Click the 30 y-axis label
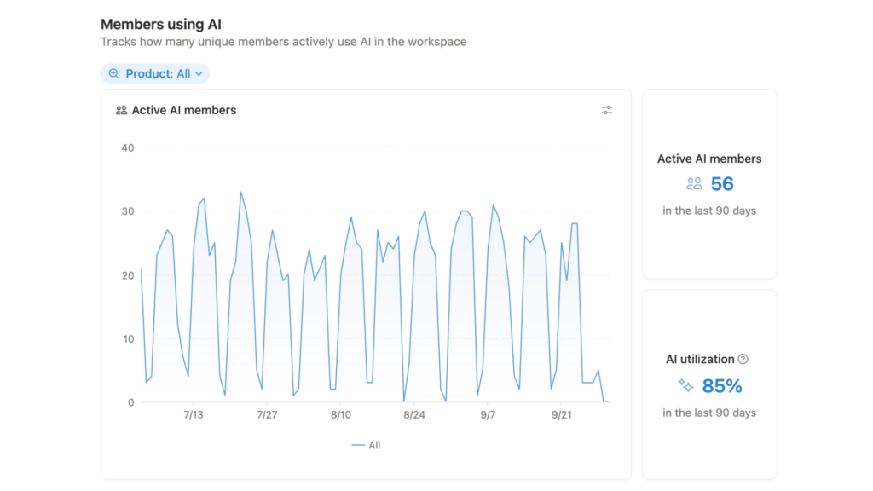This screenshot has width=873, height=491. 128,211
